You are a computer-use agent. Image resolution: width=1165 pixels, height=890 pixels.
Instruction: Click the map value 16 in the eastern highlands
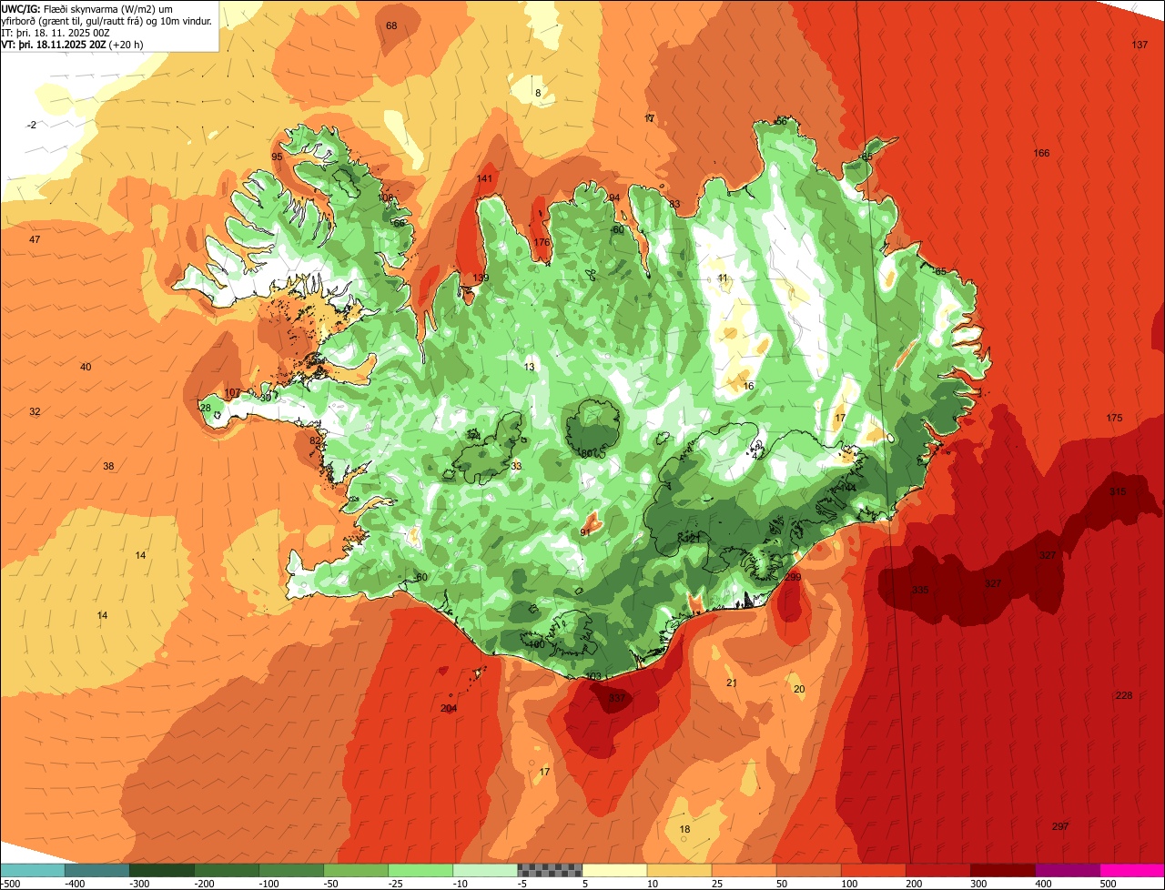[x=749, y=386]
